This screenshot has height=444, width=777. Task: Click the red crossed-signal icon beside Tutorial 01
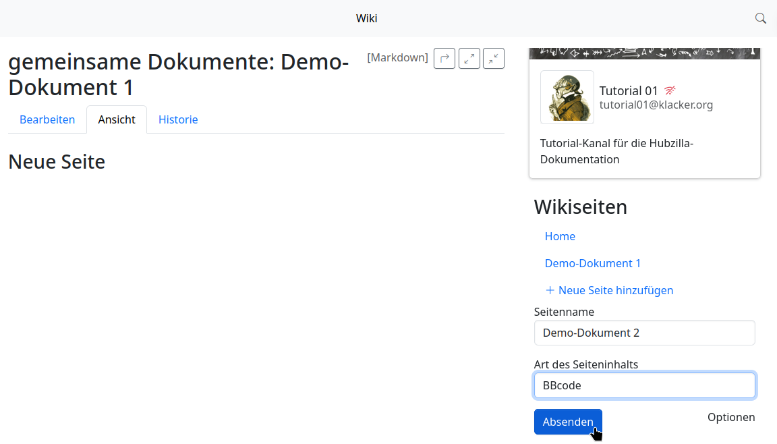pyautogui.click(x=670, y=90)
